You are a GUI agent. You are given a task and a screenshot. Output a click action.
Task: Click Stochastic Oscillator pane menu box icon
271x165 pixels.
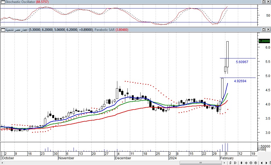[2, 2]
